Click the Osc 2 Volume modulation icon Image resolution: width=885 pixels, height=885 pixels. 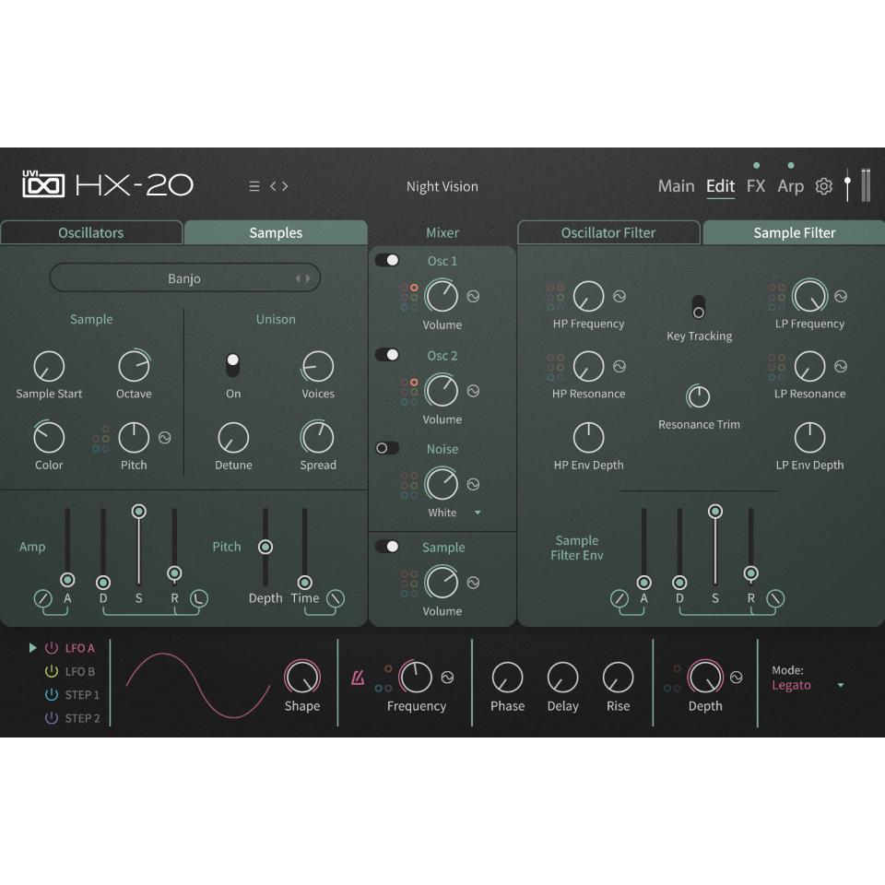tap(473, 391)
